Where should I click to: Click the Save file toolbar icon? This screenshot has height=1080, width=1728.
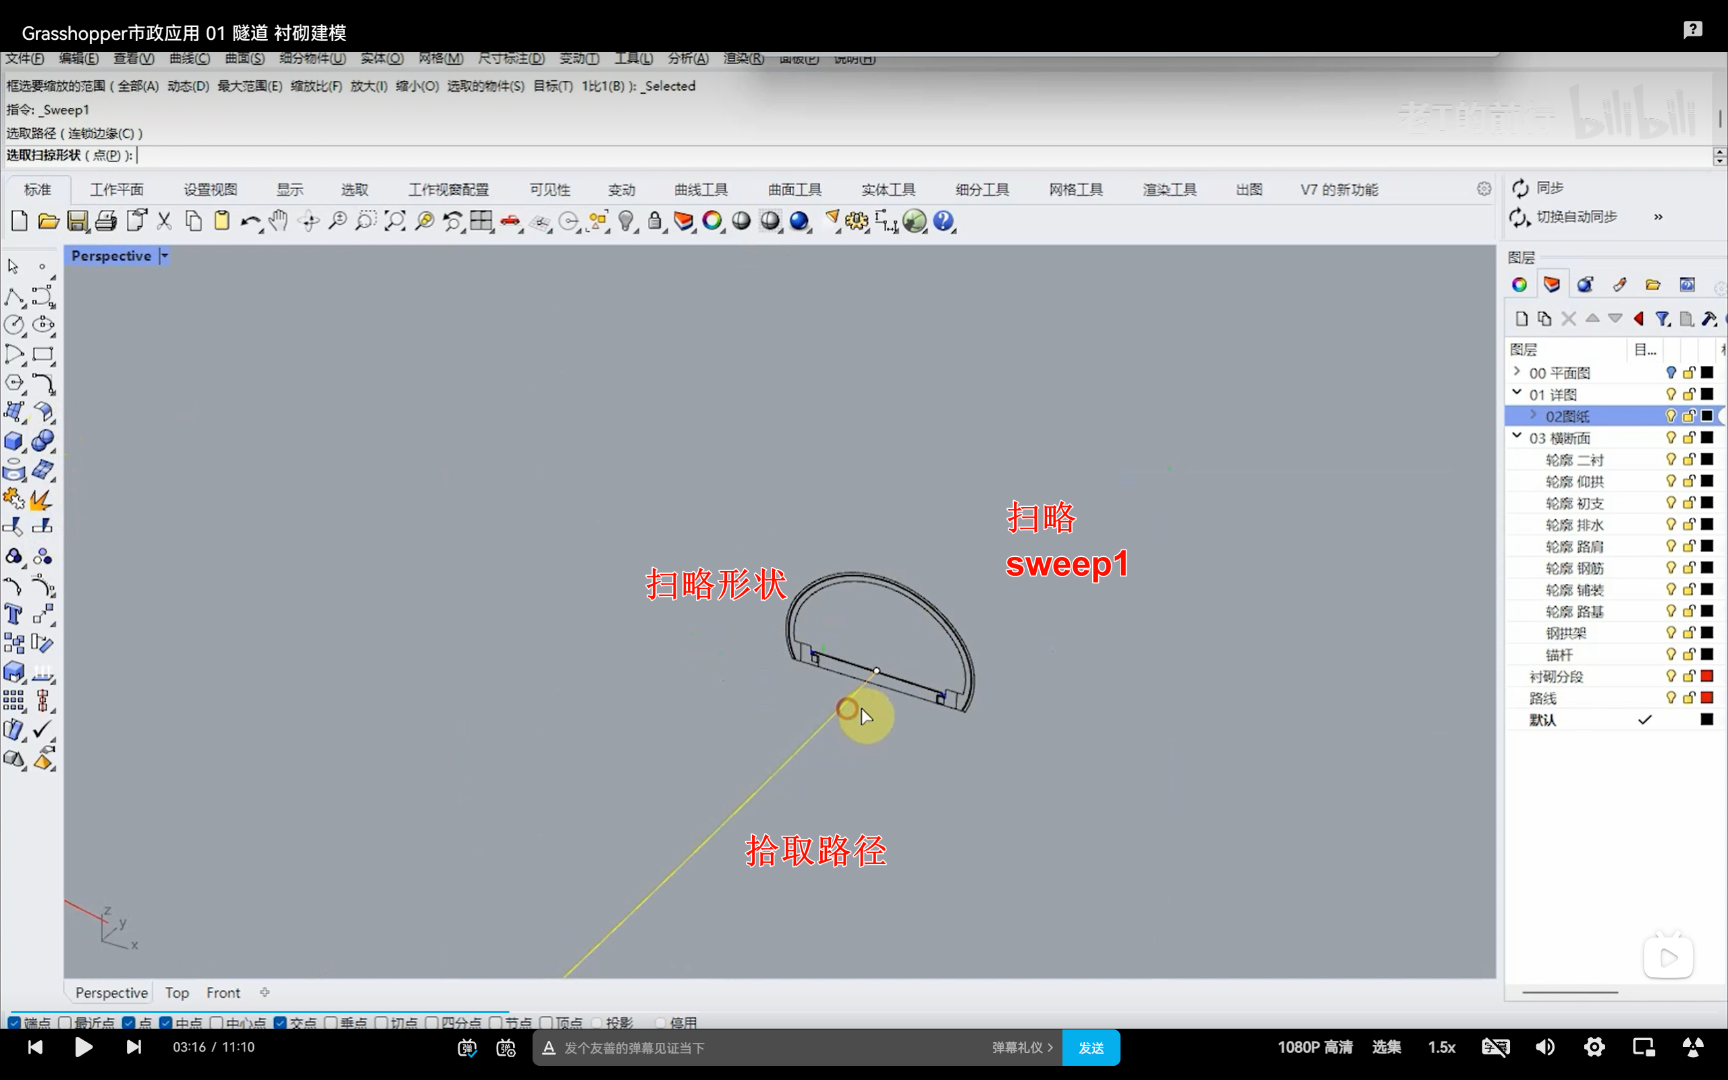tap(77, 221)
